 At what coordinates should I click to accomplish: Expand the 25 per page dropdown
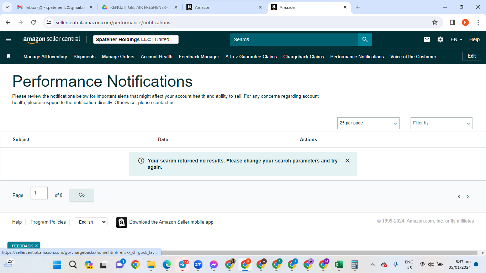tap(368, 123)
